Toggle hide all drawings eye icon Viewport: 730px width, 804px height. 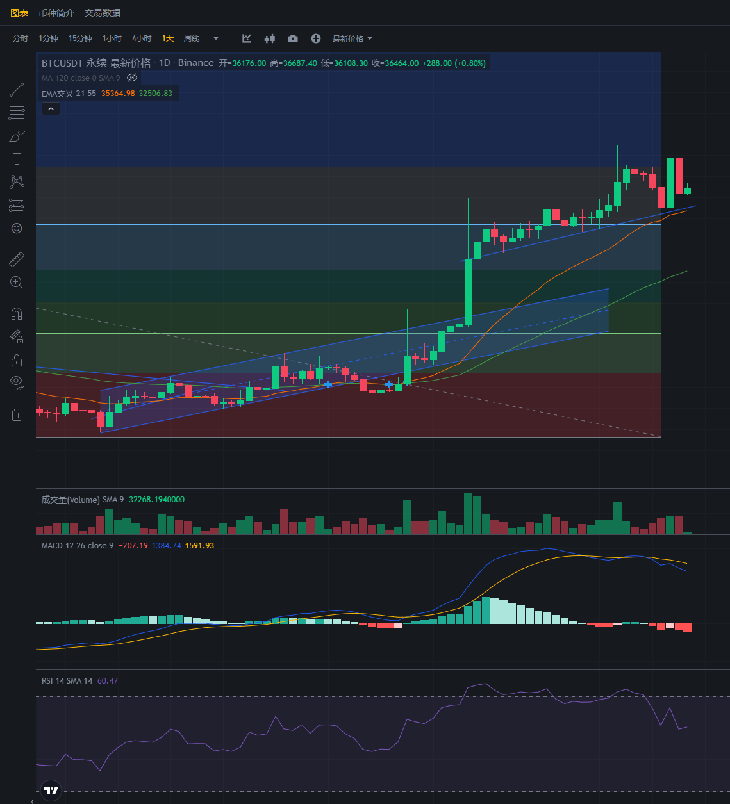click(17, 383)
